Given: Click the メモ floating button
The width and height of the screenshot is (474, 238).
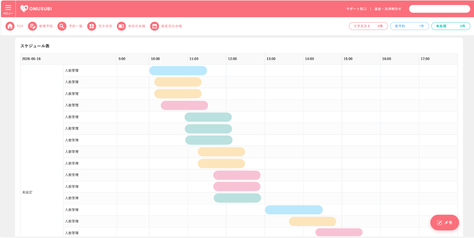Looking at the screenshot, I should [445, 223].
